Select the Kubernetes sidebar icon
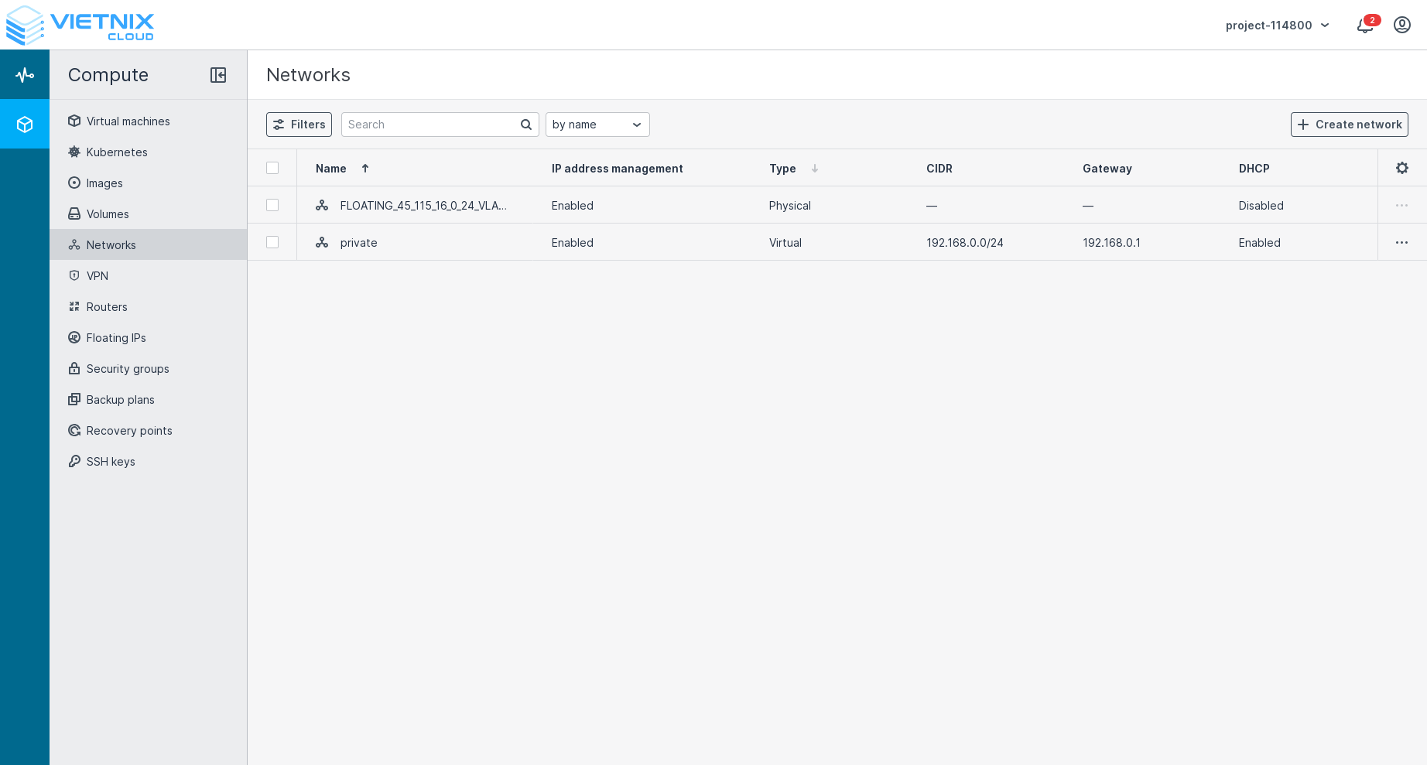The image size is (1427, 765). click(74, 152)
